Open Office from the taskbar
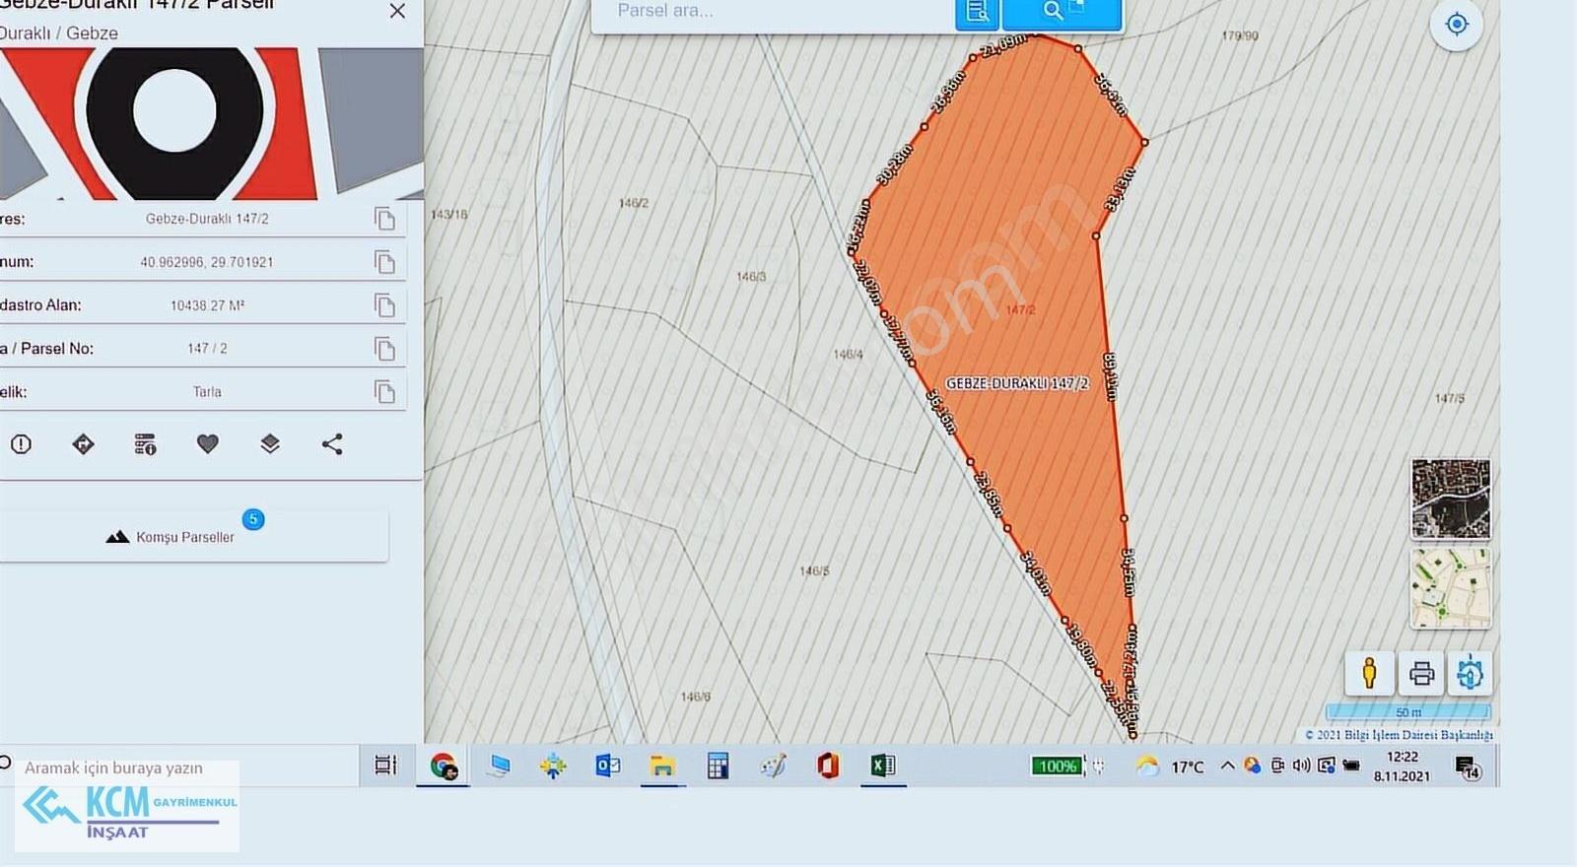The image size is (1577, 867). coord(828,766)
